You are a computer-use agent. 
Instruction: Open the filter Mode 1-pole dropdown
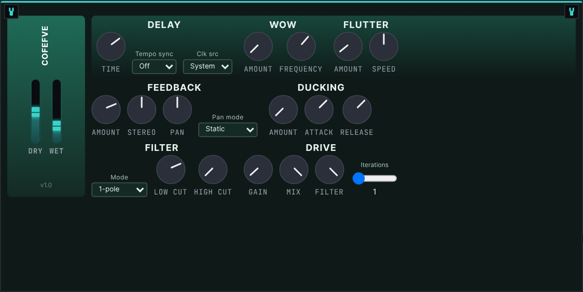tap(119, 190)
